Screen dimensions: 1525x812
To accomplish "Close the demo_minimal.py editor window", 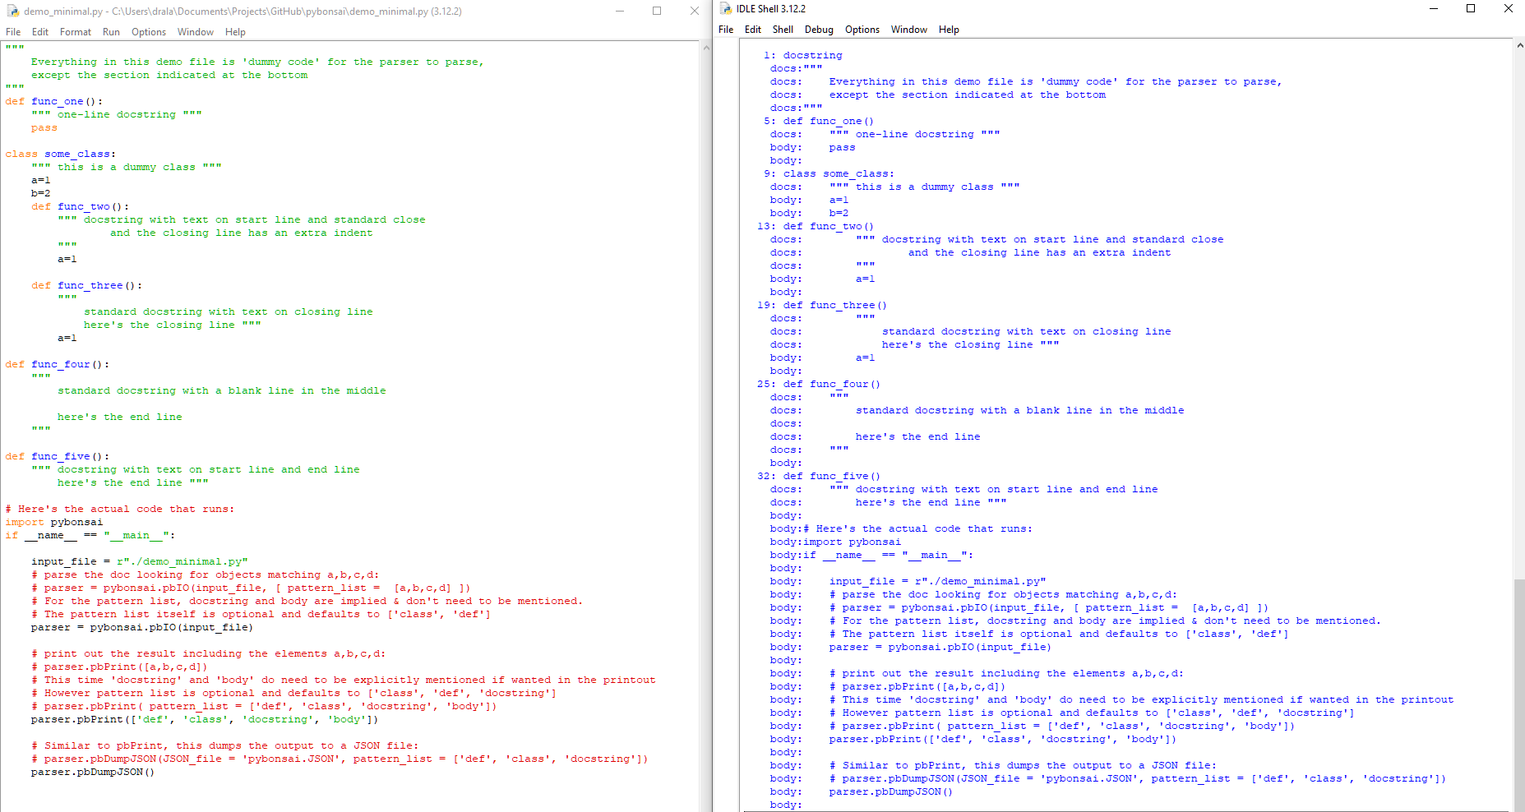I will coord(694,11).
